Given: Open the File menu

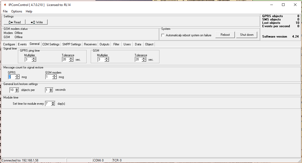Looking at the screenshot, I should click(5, 11).
